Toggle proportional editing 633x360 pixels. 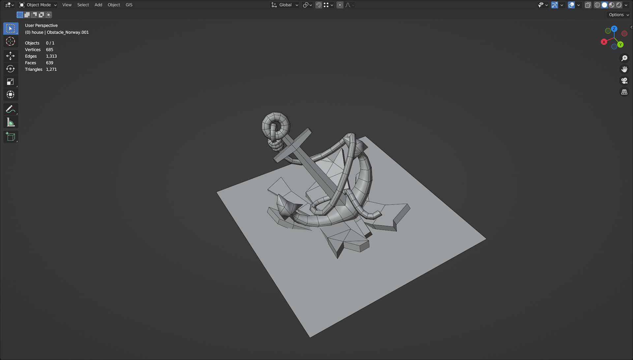tap(340, 5)
